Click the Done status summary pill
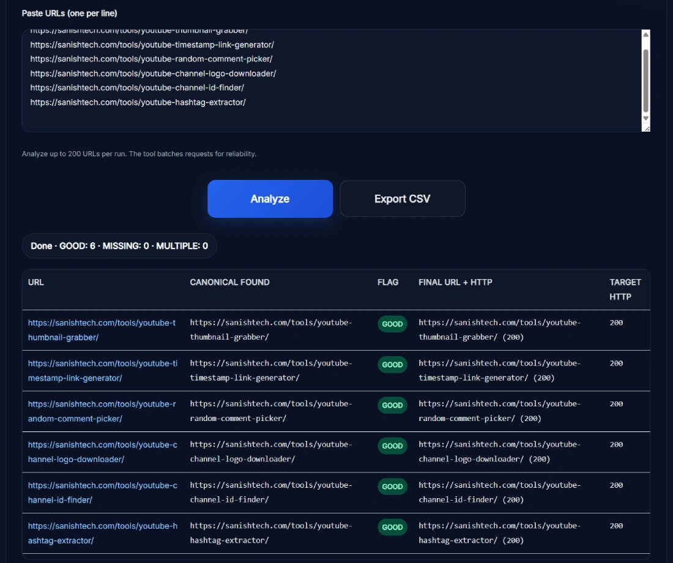Image resolution: width=673 pixels, height=563 pixels. point(119,246)
